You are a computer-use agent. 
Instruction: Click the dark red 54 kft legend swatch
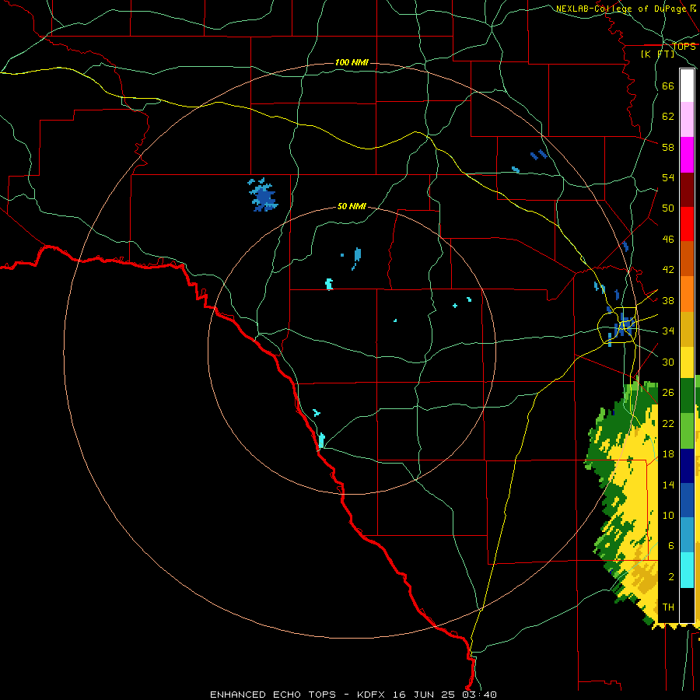click(687, 190)
